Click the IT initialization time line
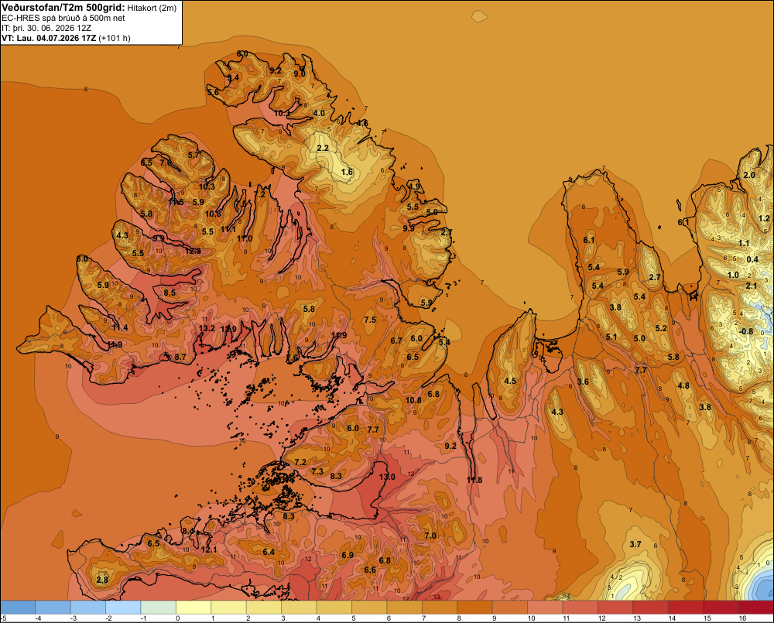 [x=46, y=28]
